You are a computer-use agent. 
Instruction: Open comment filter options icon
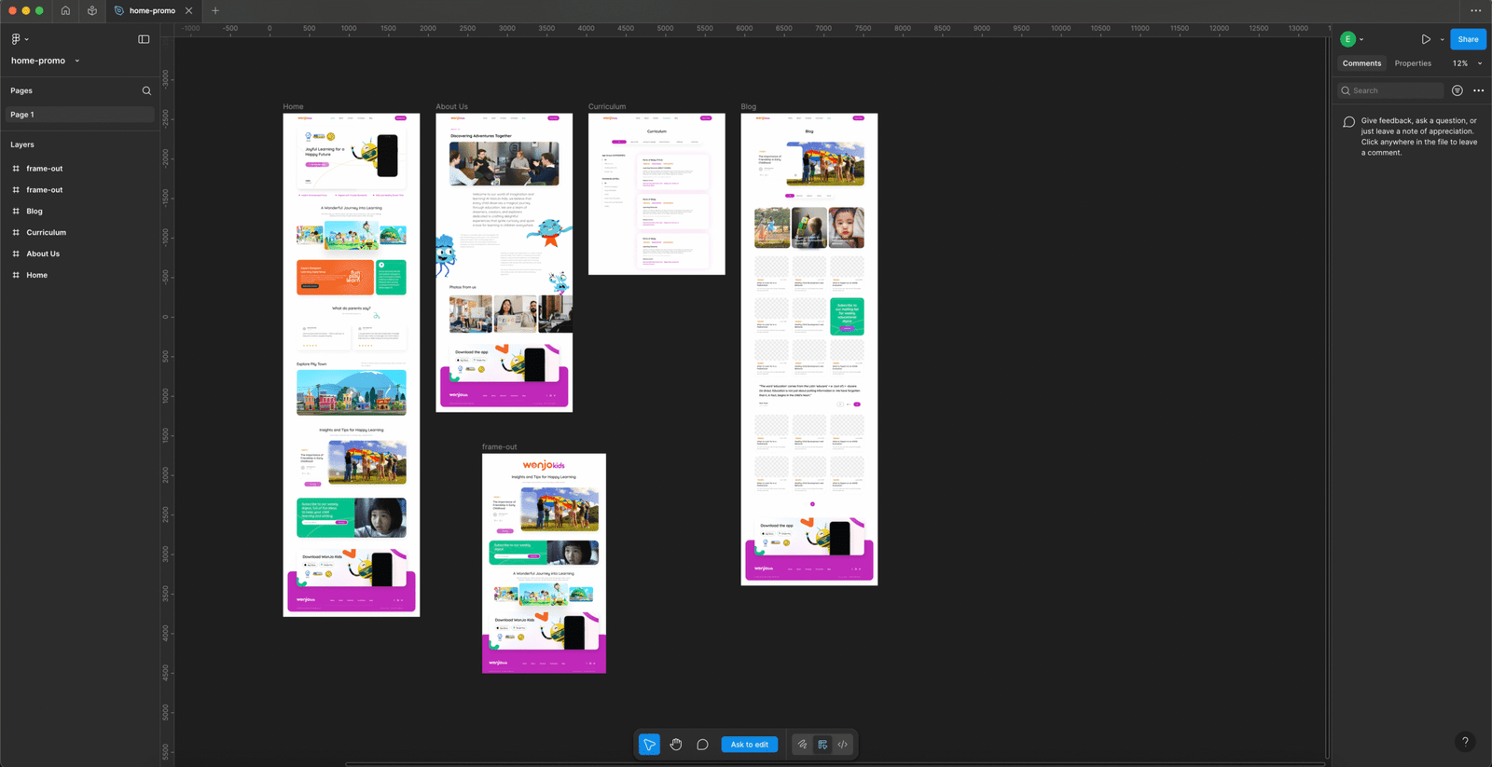[1457, 90]
